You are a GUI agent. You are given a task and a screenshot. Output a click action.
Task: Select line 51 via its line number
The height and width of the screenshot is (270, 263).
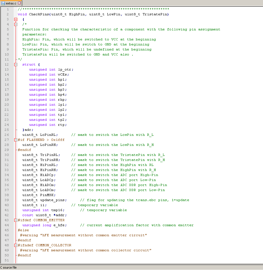(x=7, y=260)
